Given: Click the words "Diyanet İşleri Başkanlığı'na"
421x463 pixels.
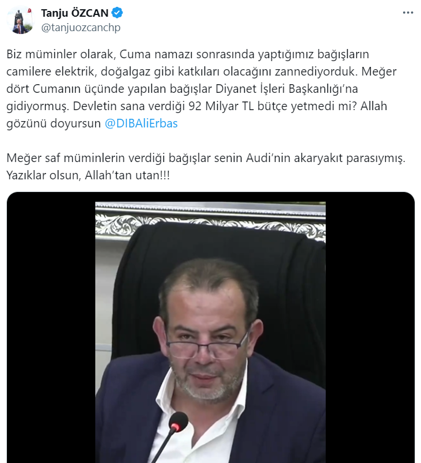Looking at the screenshot, I should click(x=287, y=89).
